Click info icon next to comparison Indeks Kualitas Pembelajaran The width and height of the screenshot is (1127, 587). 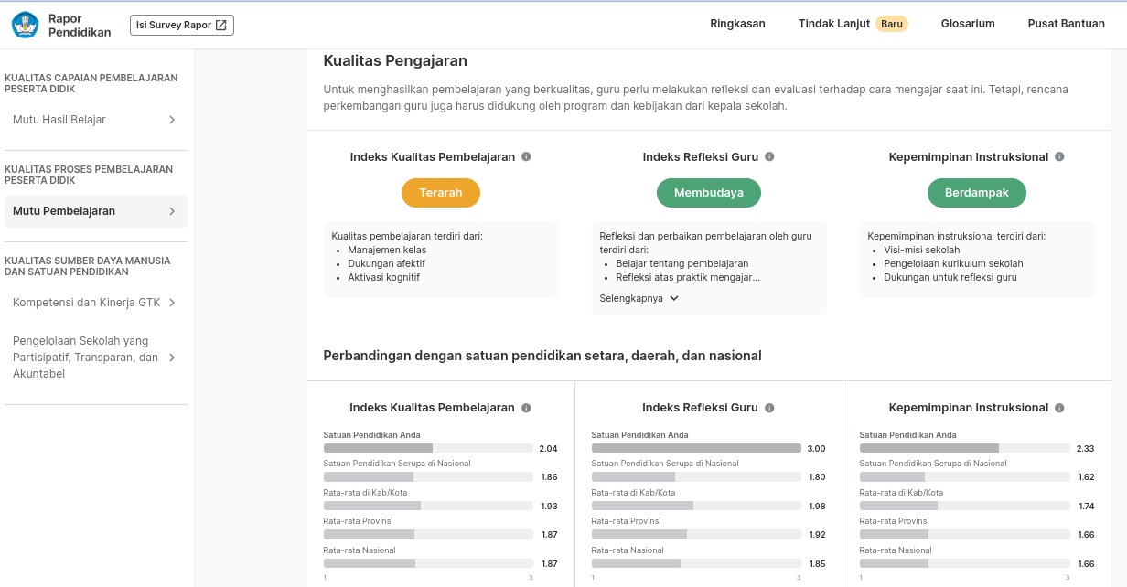coord(526,408)
